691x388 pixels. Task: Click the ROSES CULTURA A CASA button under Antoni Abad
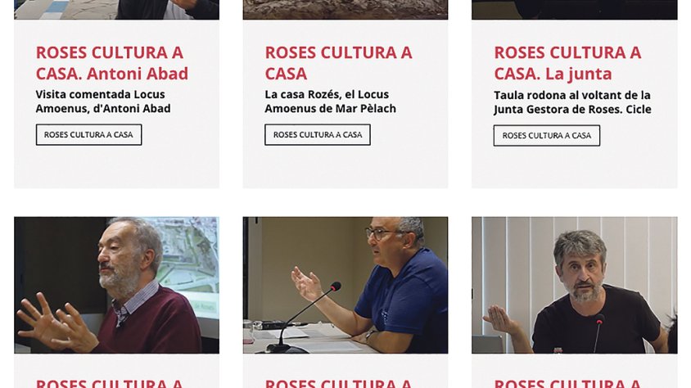pyautogui.click(x=88, y=135)
